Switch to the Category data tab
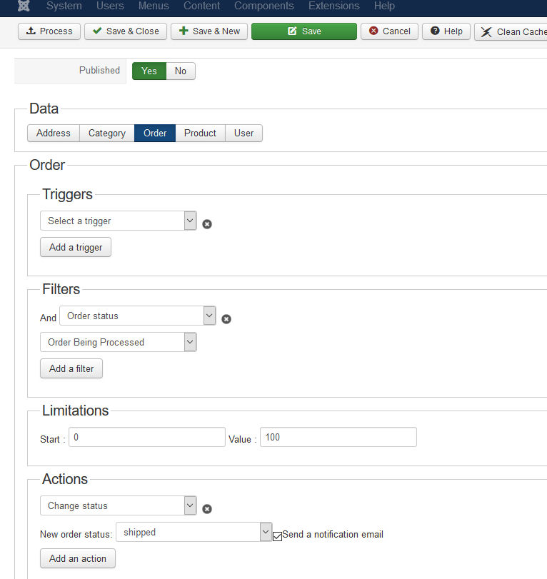 (x=107, y=134)
